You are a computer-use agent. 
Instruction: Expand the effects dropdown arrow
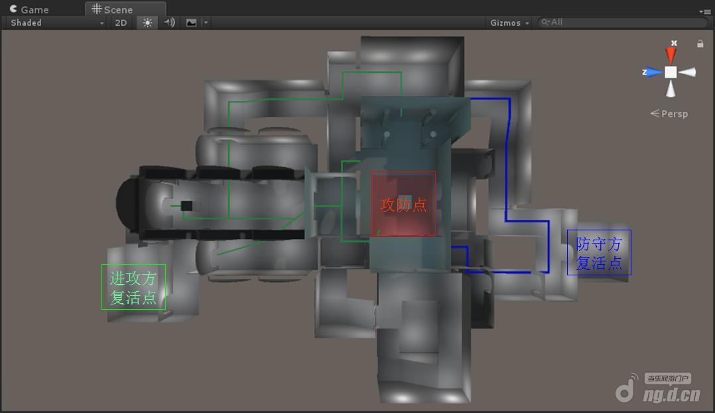[206, 23]
